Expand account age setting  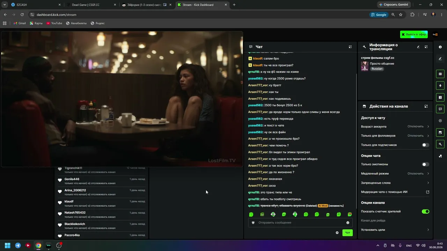coord(395,127)
